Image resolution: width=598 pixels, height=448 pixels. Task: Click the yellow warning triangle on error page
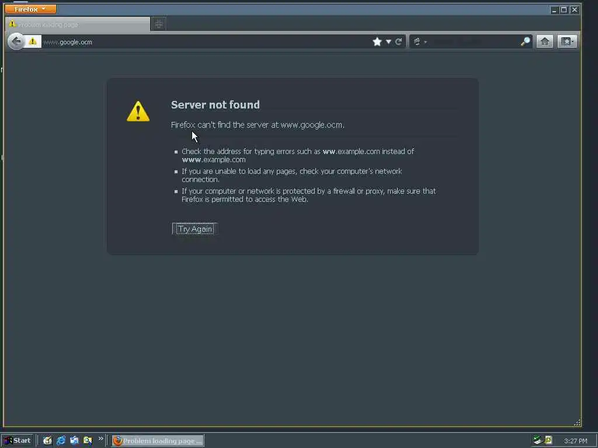click(138, 111)
